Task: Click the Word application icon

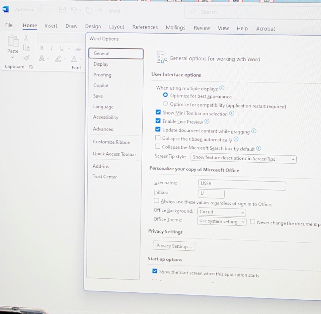Action: point(6,9)
